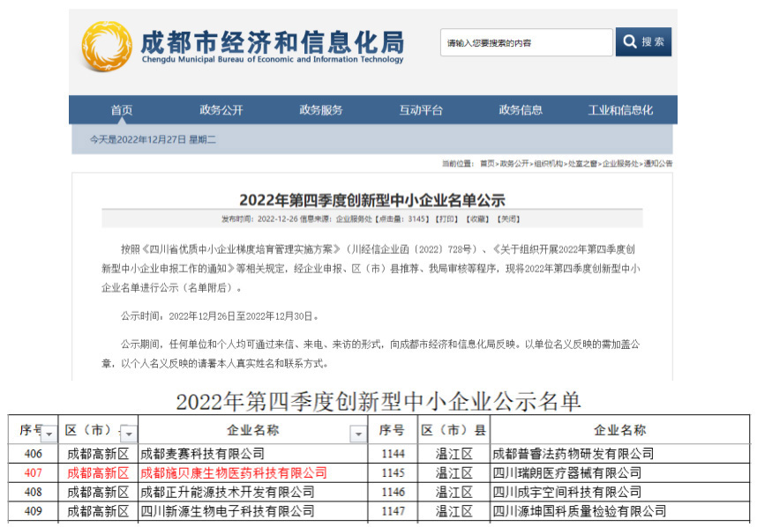Open the 区（市） column filter dropdown

[129, 433]
